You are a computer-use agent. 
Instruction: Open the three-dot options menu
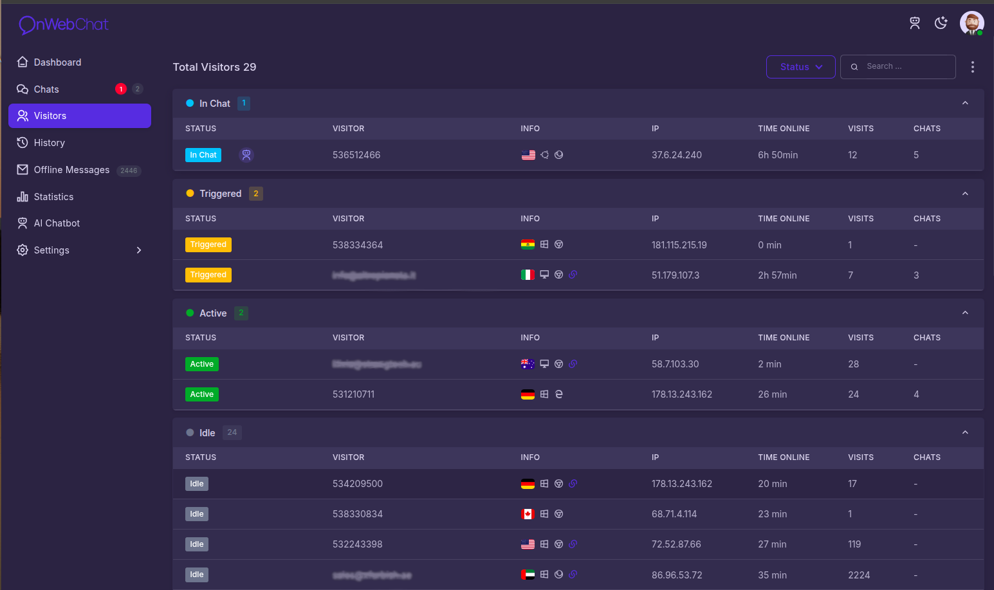coord(972,67)
